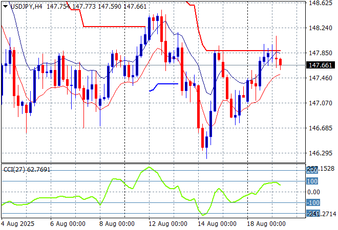Click the chart menu triangle beside USDJPY
The width and height of the screenshot is (338, 230).
coord(6,7)
